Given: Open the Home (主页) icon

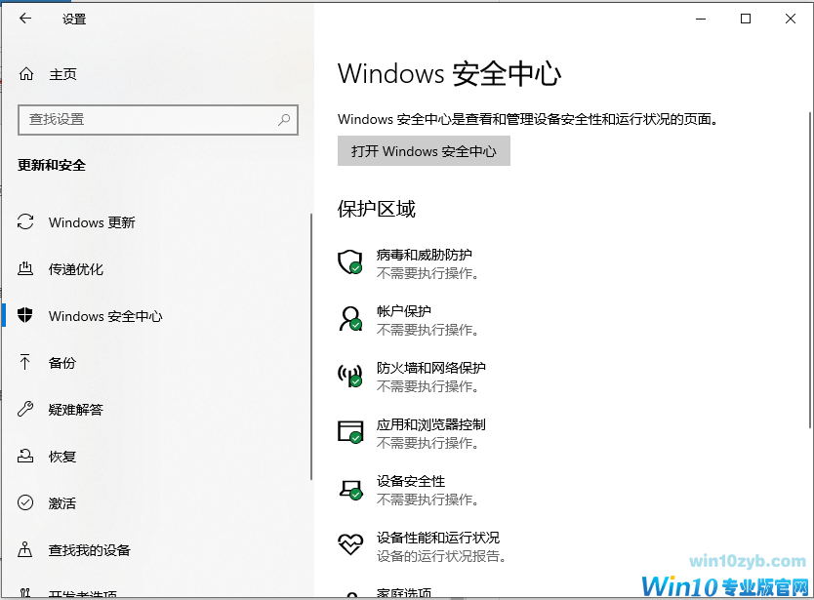Looking at the screenshot, I should click(26, 74).
